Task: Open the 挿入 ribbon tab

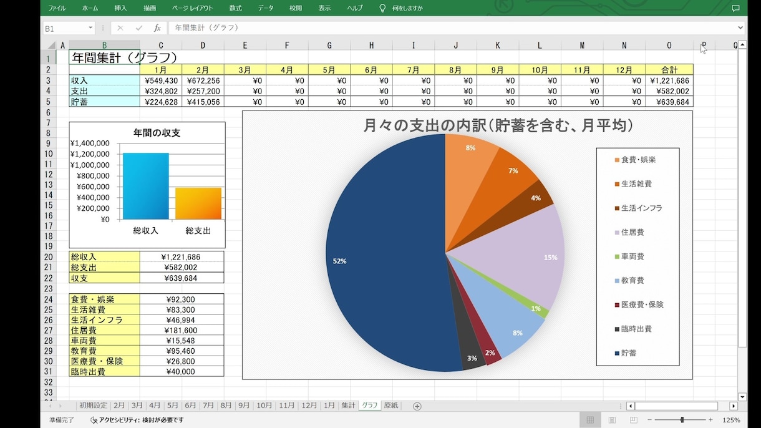Action: pyautogui.click(x=120, y=8)
